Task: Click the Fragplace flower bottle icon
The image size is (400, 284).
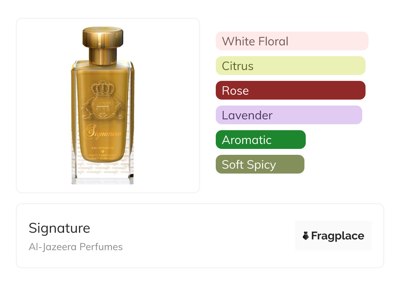Action: [305, 236]
